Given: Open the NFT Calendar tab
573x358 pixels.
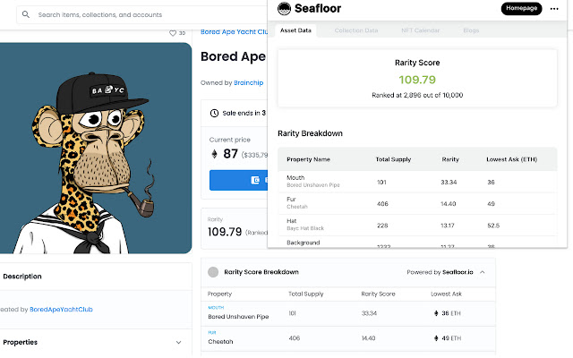Looking at the screenshot, I should [x=420, y=30].
